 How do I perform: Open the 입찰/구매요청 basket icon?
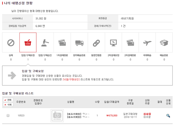28,43
